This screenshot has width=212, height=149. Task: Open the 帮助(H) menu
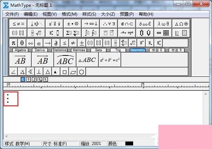pyautogui.click(x=146, y=14)
